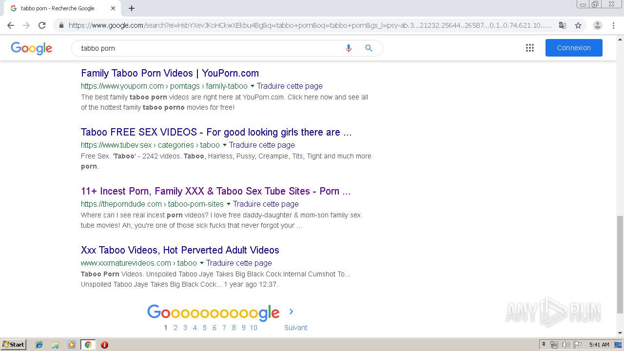
Task: Go back with the browser back arrow
Action: tap(11, 25)
